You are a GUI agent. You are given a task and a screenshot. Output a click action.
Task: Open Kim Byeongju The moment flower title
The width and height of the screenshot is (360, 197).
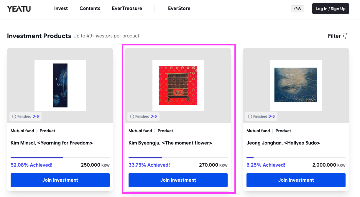click(170, 143)
